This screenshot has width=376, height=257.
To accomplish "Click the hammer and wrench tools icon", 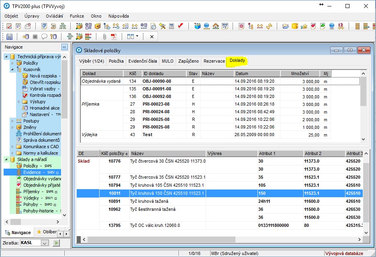I will click(162, 26).
